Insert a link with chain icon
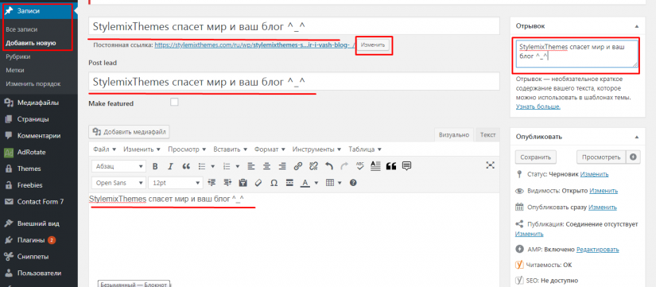Viewport: 656px width, 287px height. tap(298, 166)
